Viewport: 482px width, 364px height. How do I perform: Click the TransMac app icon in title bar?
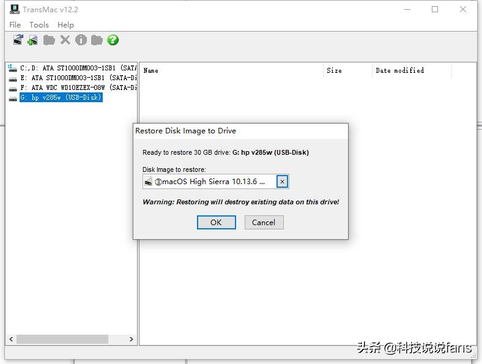pos(14,9)
